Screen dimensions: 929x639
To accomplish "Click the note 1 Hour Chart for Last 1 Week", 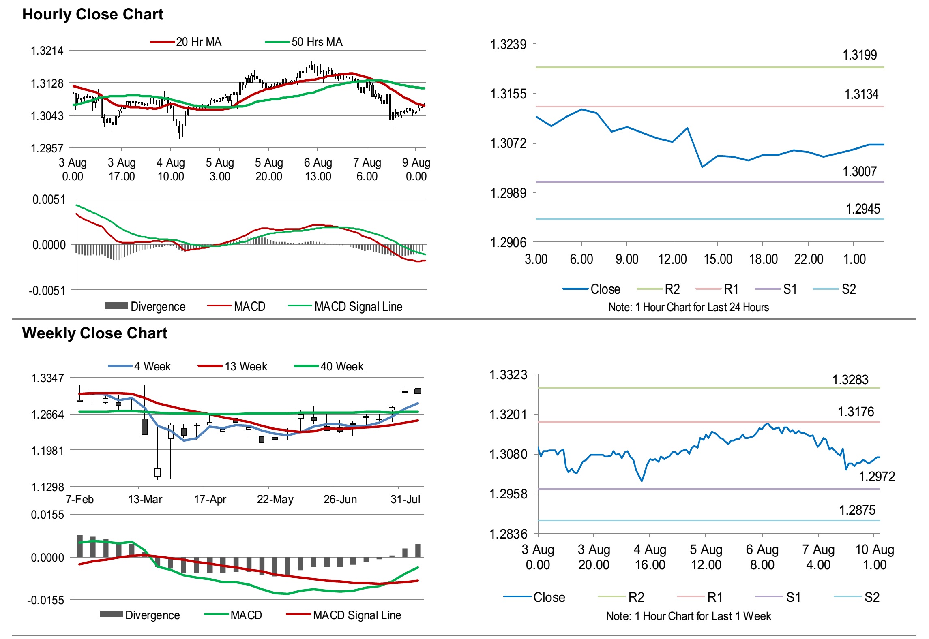I will (688, 616).
